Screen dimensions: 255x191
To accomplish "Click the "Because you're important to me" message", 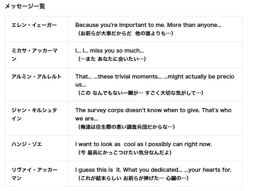I will (x=148, y=25).
